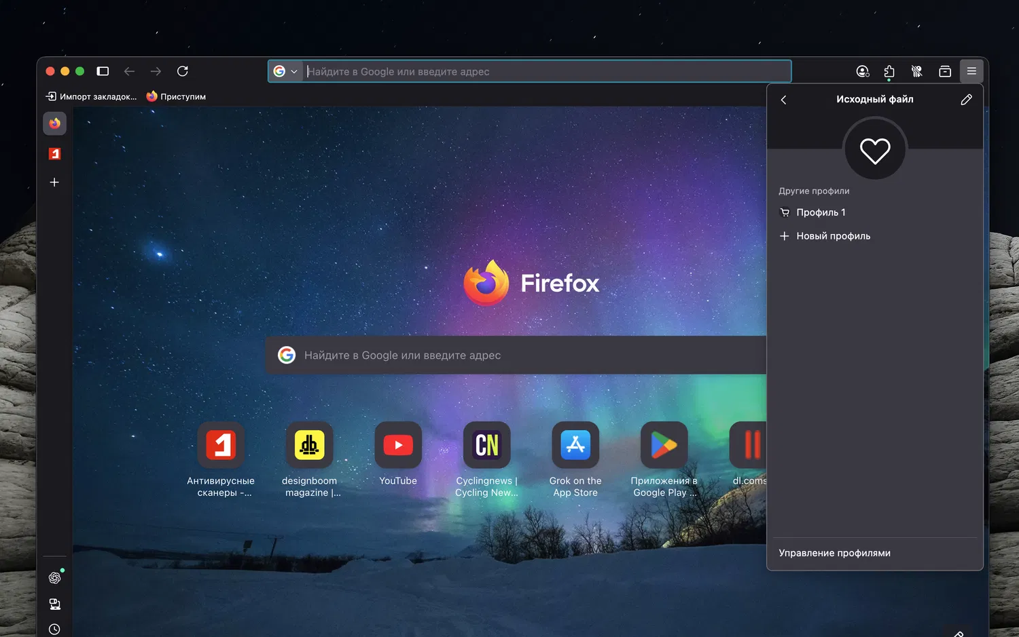1019x637 pixels.
Task: Open the dl.coms shortcut tile
Action: [748, 454]
